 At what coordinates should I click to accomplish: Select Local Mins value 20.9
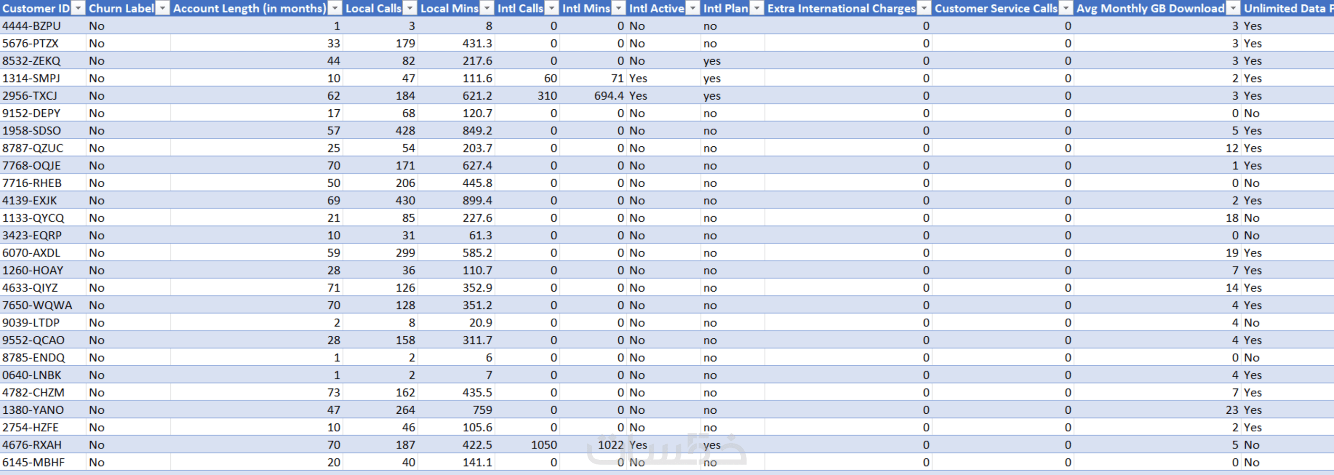pos(456,322)
